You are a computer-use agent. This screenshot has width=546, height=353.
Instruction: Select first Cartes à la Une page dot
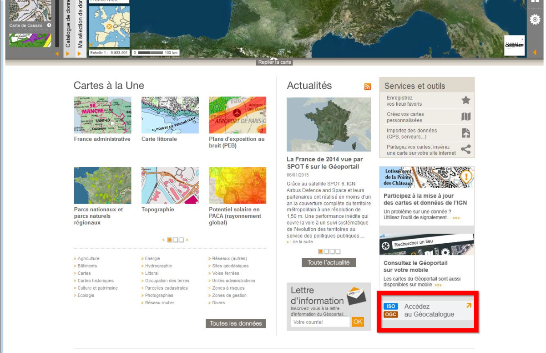(170, 240)
